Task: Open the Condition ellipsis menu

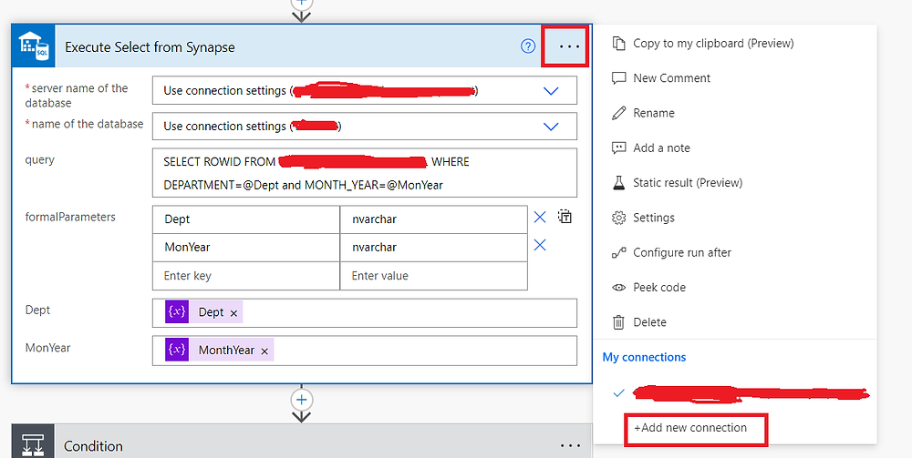Action: pos(570,446)
